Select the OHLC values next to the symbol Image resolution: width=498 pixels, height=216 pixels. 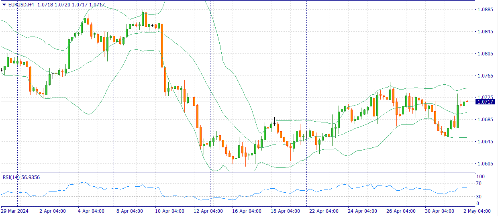click(71, 5)
